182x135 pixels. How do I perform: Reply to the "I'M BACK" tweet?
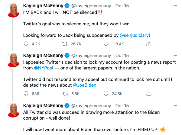(x=26, y=44)
